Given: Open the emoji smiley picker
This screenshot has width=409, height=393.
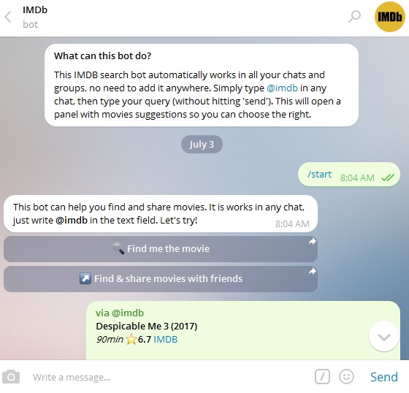Looking at the screenshot, I should pos(346,377).
